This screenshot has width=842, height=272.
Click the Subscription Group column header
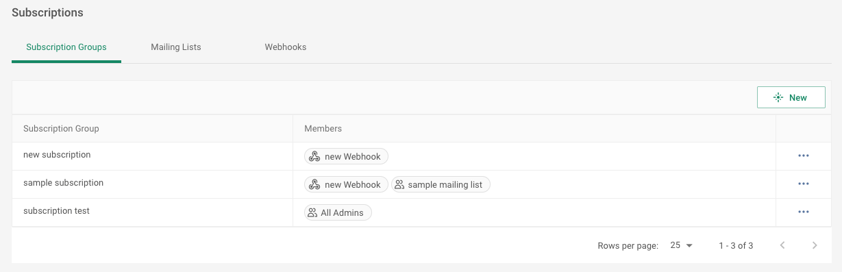[61, 129]
